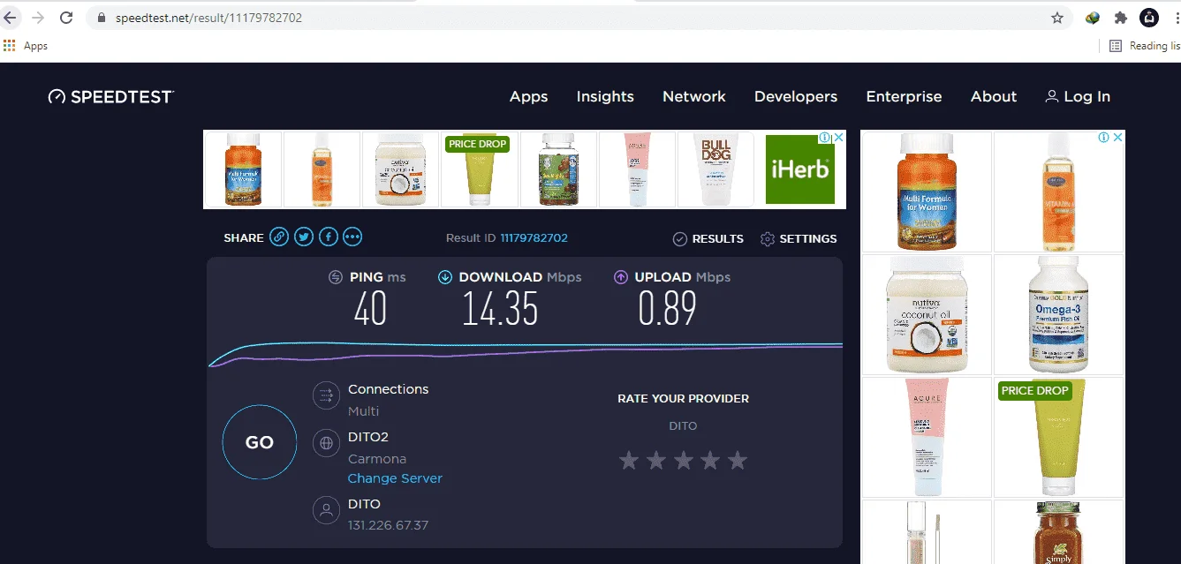This screenshot has height=564, width=1181.
Task: Open the RESULTS button
Action: click(x=708, y=238)
